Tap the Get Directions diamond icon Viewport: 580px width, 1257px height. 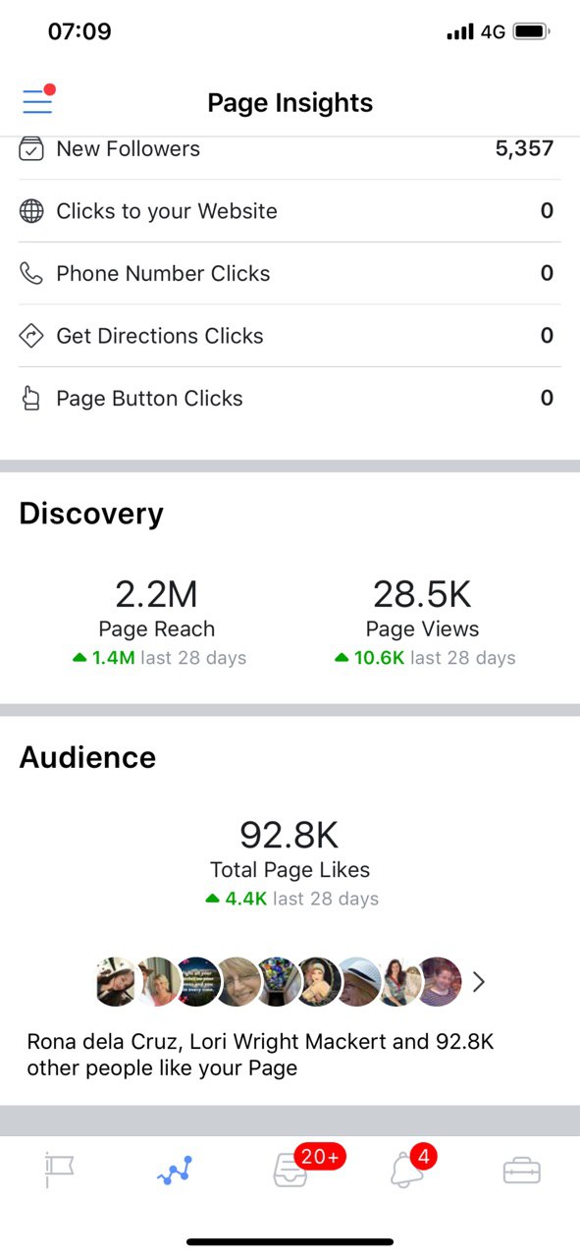click(x=31, y=336)
